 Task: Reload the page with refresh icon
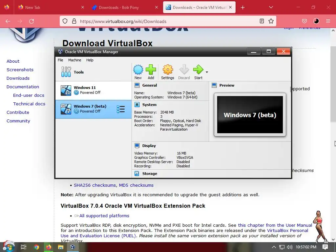point(31,21)
